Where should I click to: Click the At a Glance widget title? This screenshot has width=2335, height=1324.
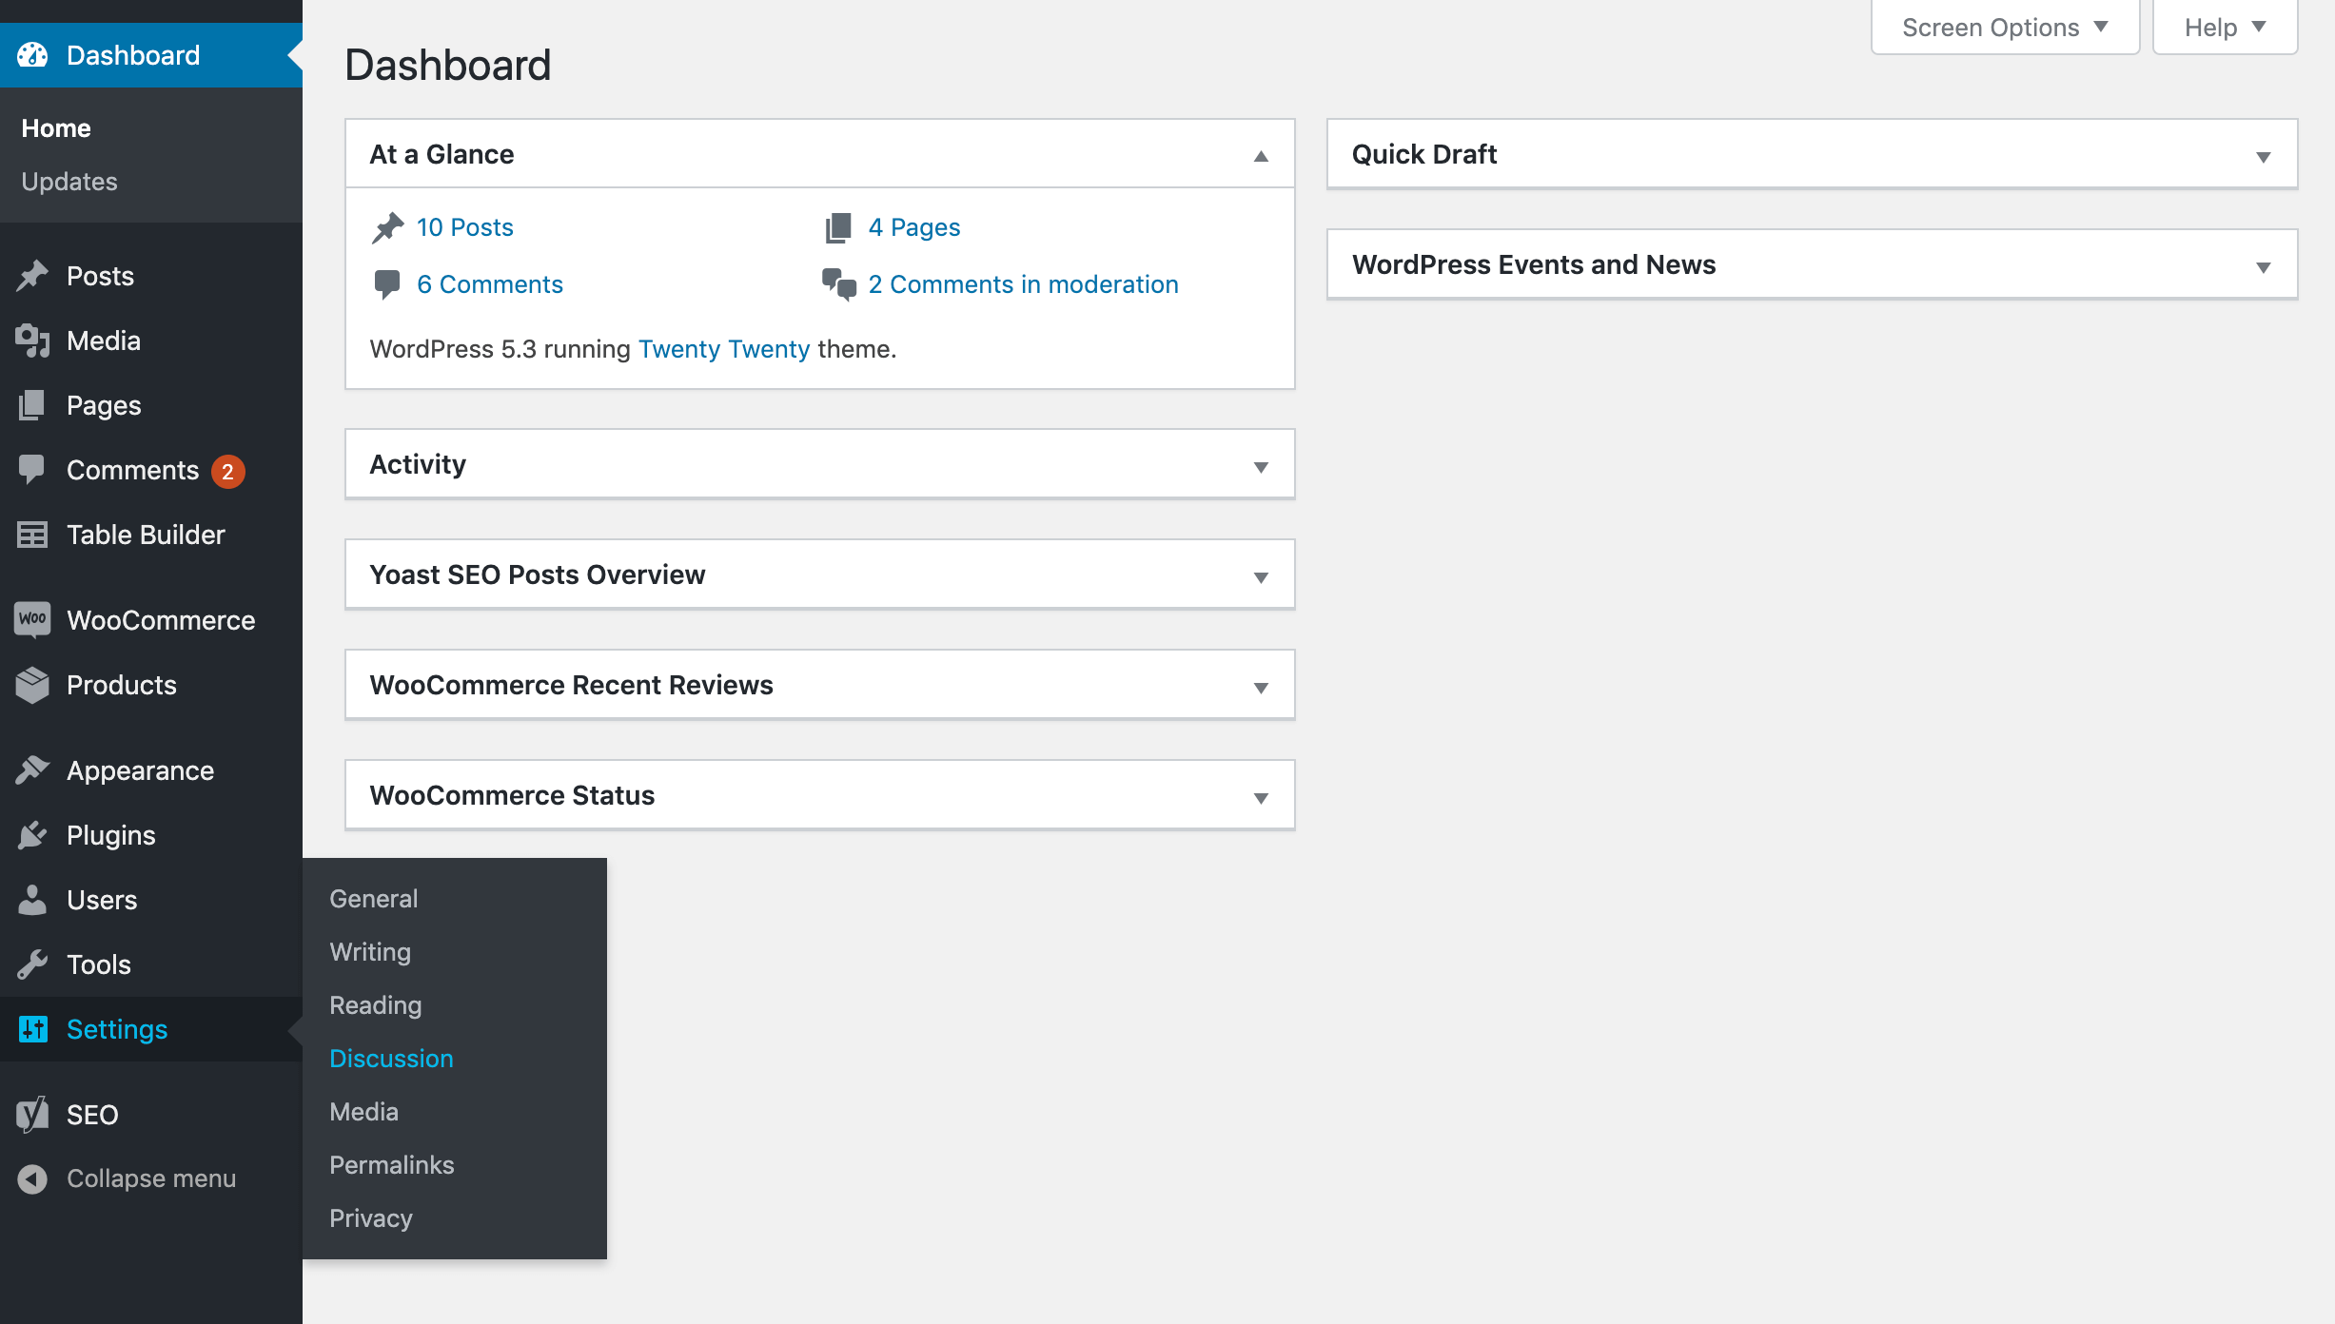(x=441, y=154)
